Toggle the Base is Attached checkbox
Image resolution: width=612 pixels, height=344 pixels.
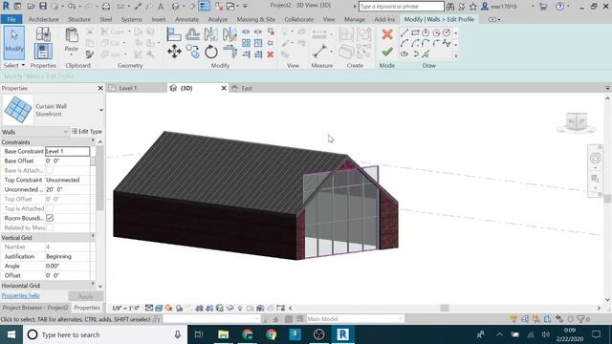pyautogui.click(x=50, y=170)
